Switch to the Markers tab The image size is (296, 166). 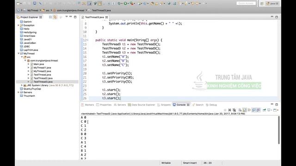point(87,105)
